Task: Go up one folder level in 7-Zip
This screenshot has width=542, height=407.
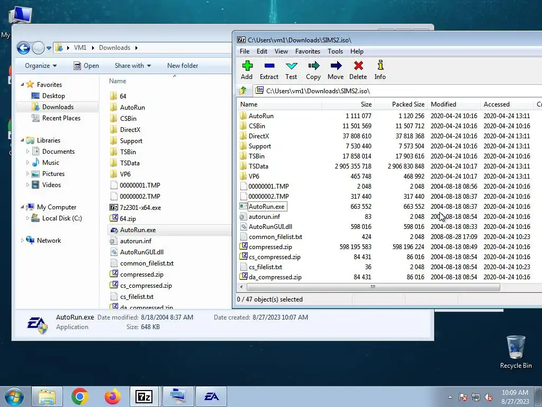Action: coord(243,91)
